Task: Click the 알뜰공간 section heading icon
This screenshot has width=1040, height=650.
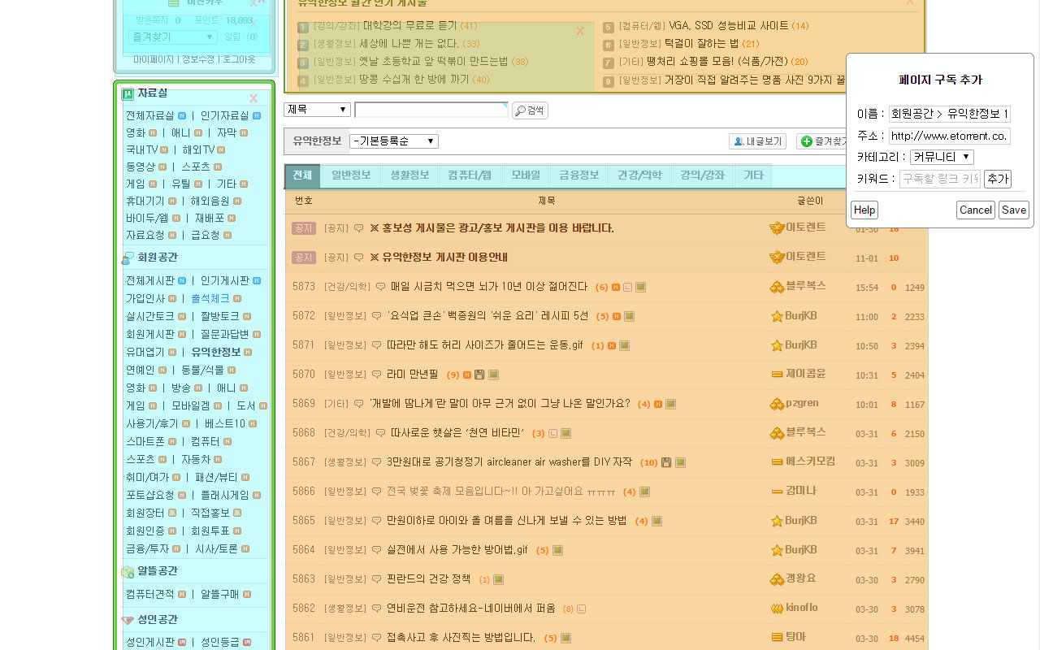Action: pyautogui.click(x=128, y=571)
